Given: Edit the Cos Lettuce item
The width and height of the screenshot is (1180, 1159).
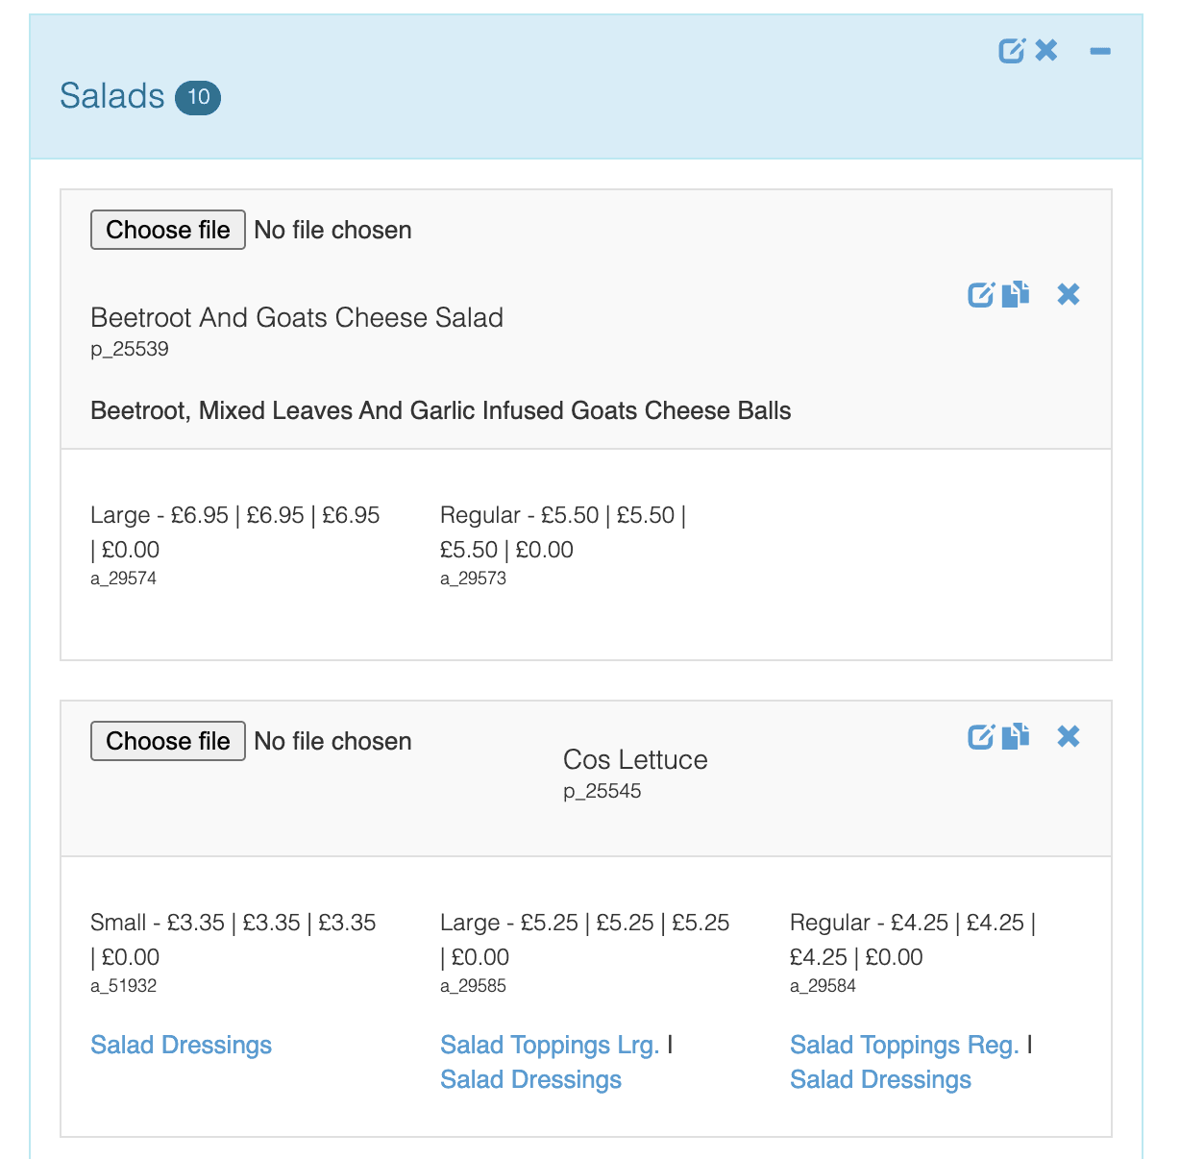Looking at the screenshot, I should point(980,736).
